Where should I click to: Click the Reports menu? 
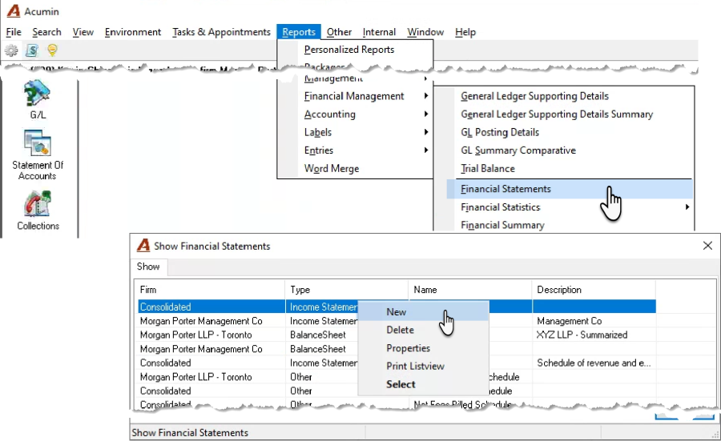[x=299, y=32]
